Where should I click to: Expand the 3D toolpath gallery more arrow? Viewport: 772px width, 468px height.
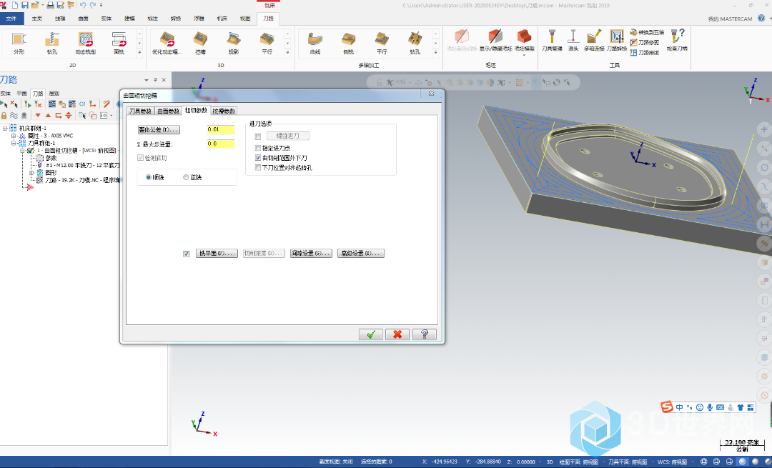click(x=287, y=52)
